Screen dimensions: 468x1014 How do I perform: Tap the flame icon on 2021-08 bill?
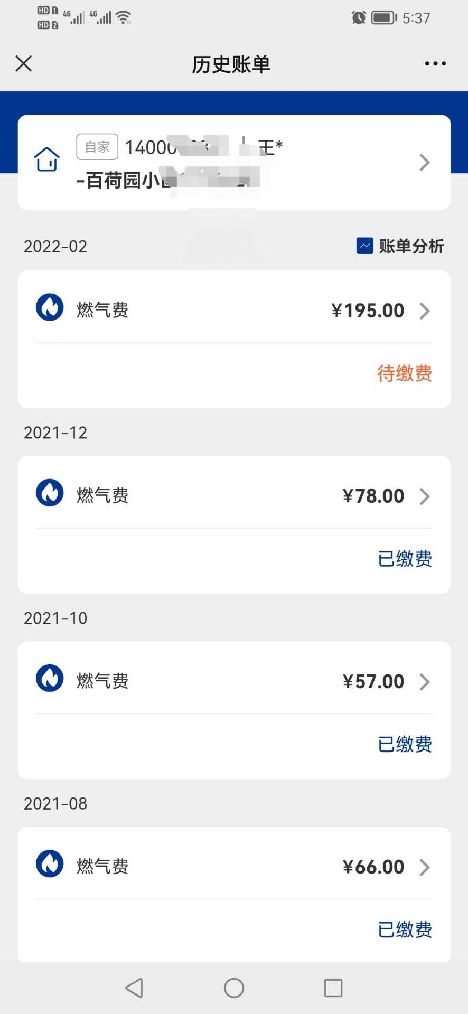pyautogui.click(x=50, y=863)
